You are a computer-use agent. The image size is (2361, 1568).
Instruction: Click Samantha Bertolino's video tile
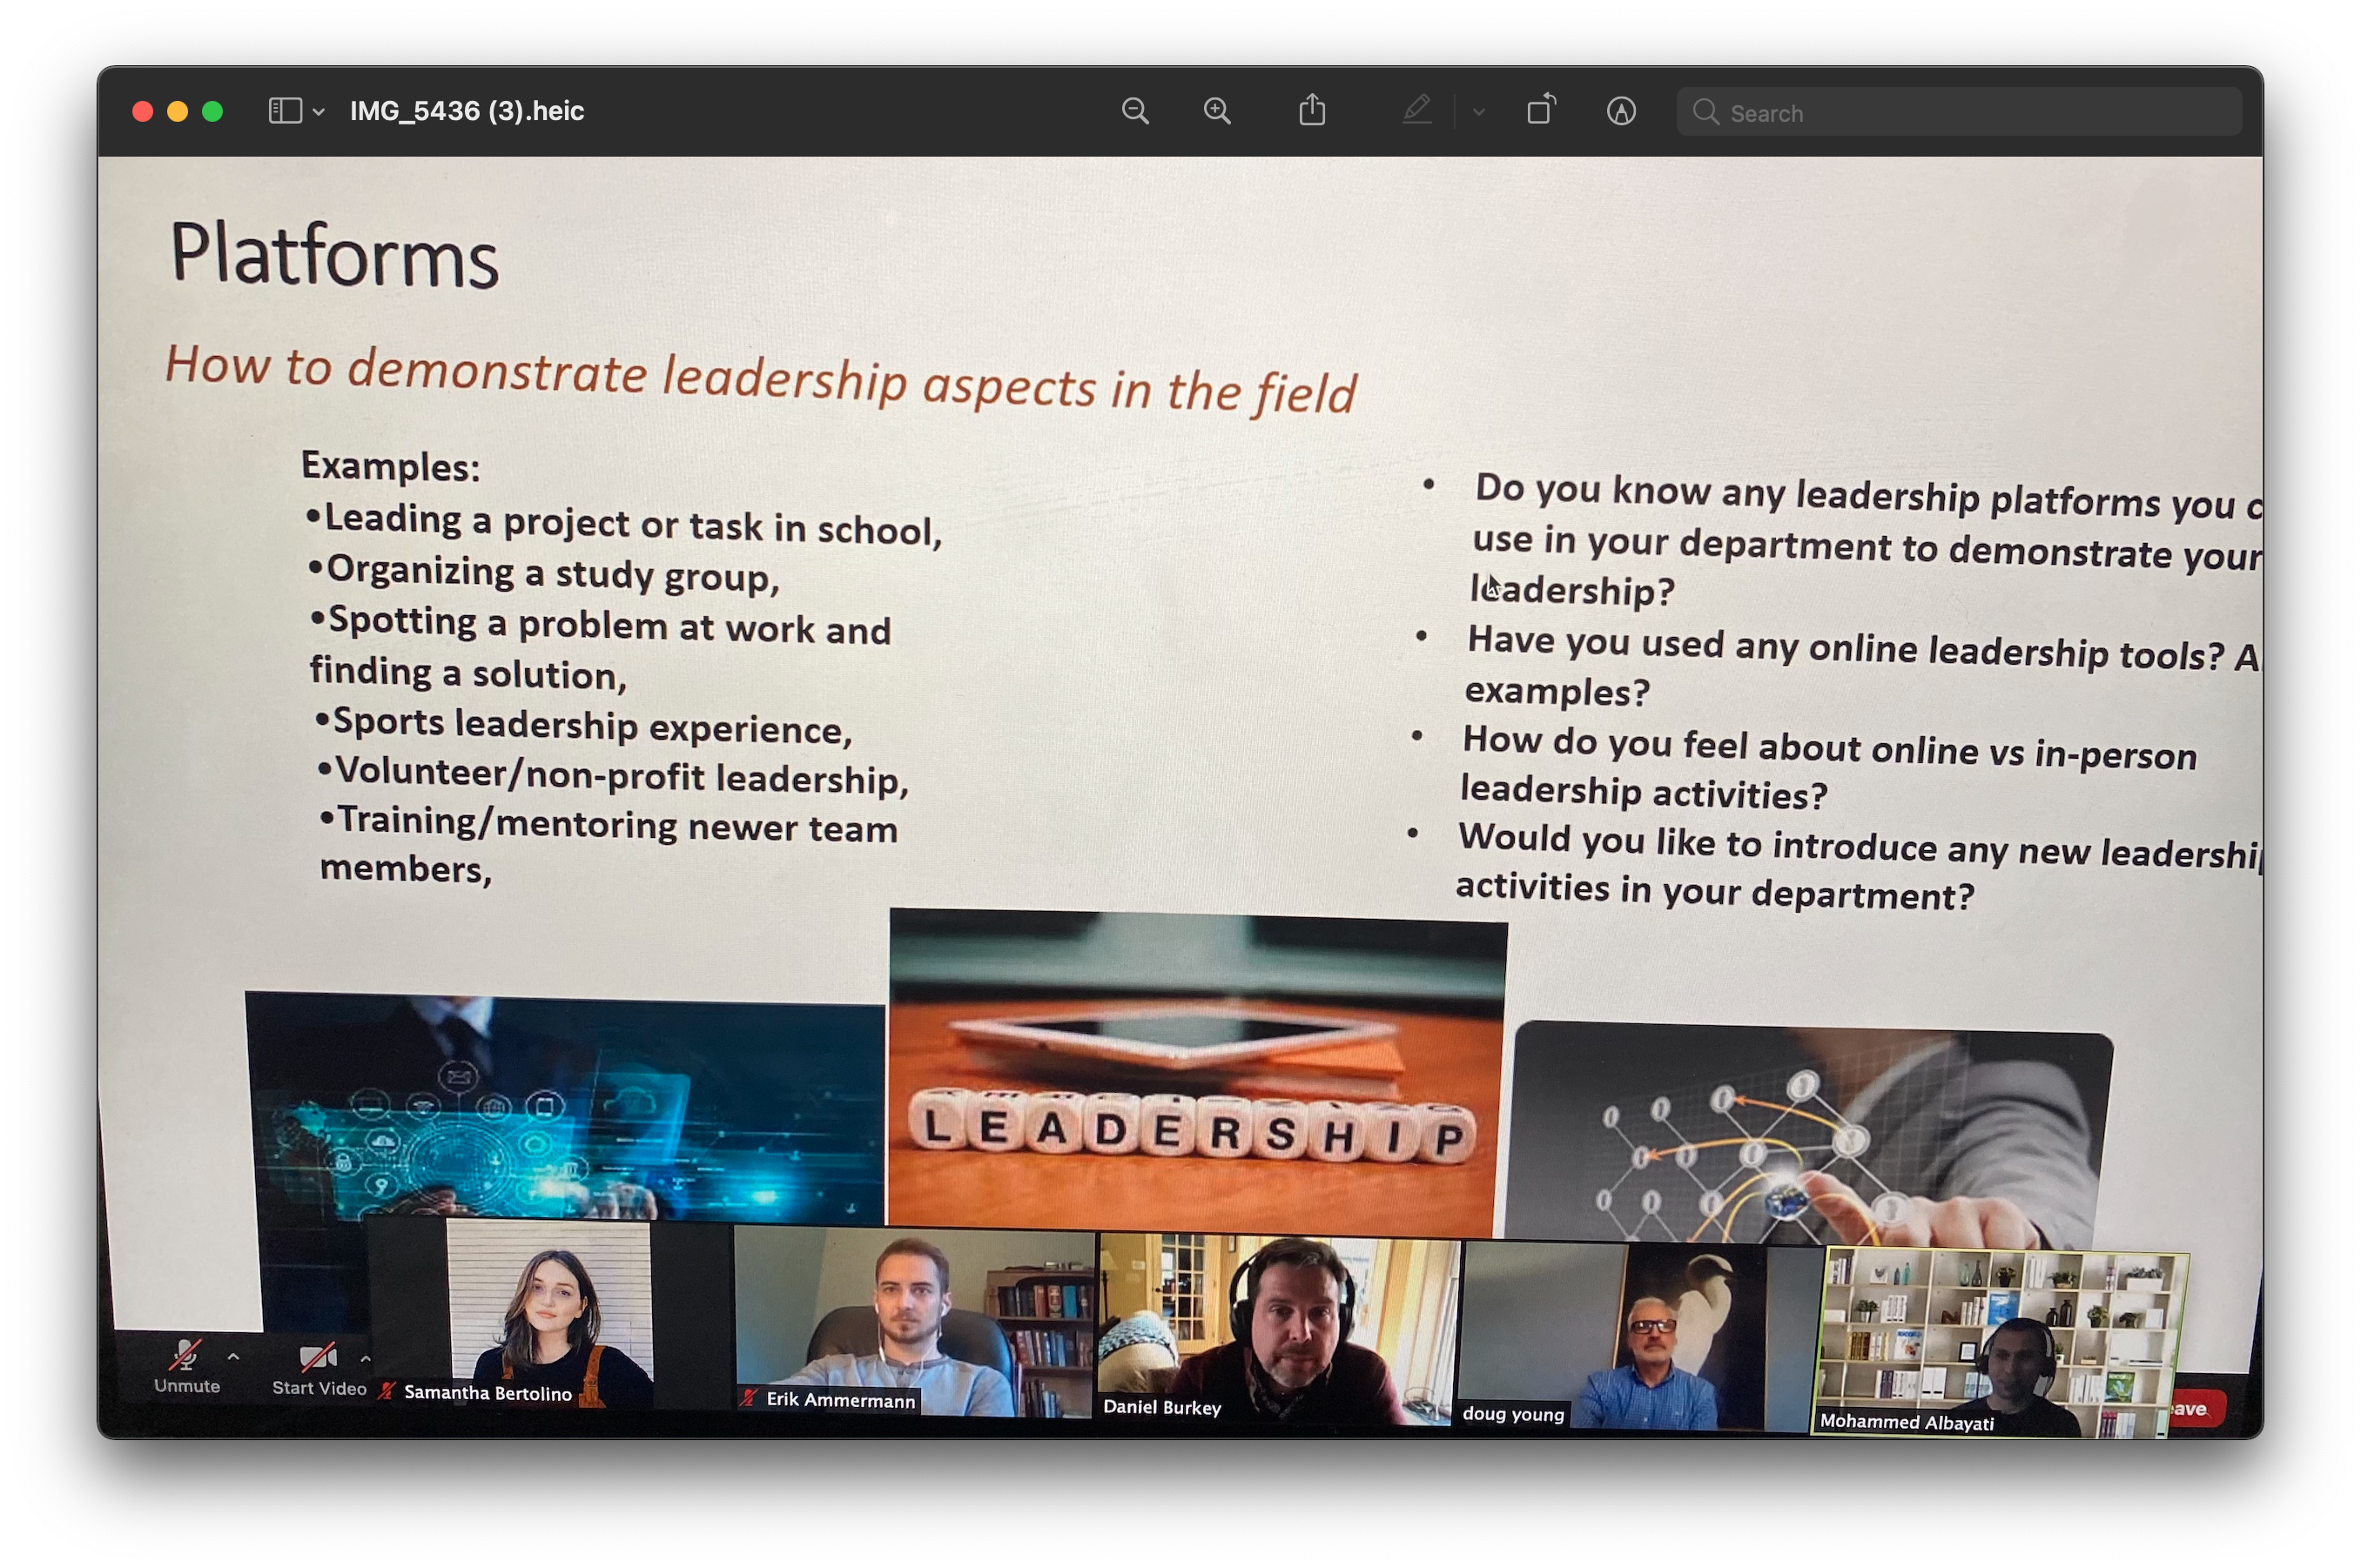click(549, 1313)
